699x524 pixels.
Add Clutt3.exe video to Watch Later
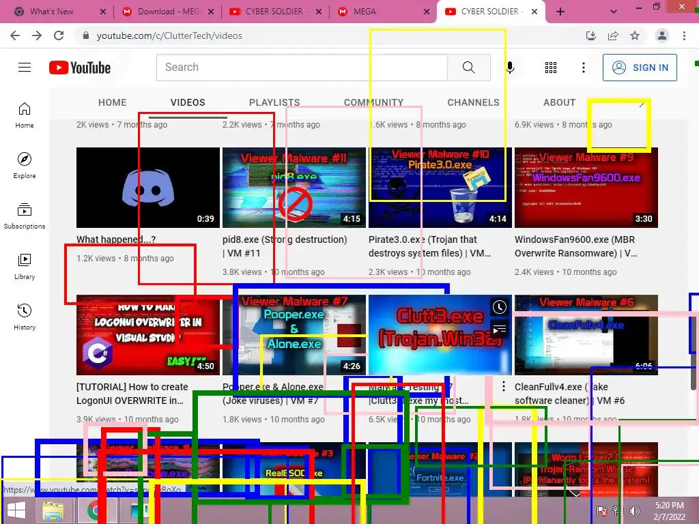click(499, 306)
